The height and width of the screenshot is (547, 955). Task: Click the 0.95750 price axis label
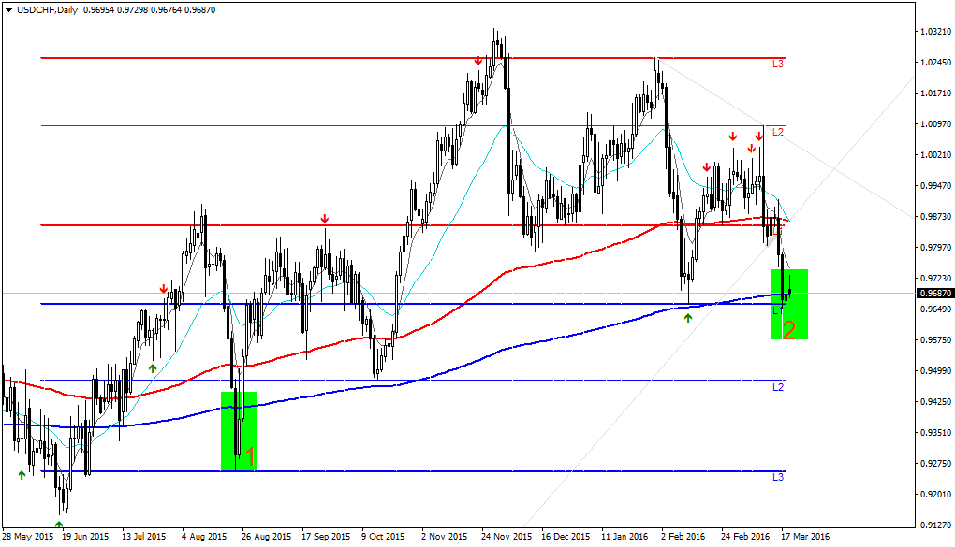[936, 340]
